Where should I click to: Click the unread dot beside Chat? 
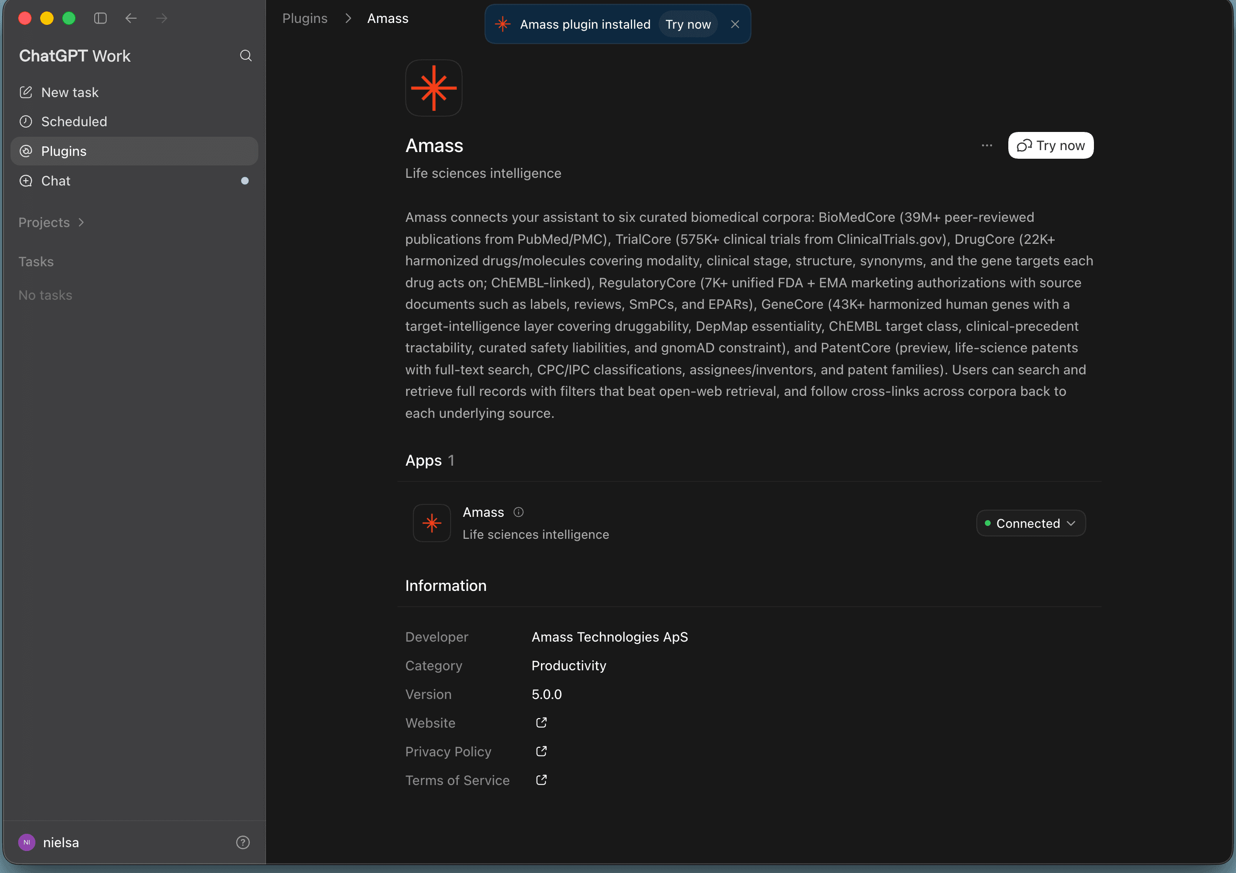coord(245,181)
